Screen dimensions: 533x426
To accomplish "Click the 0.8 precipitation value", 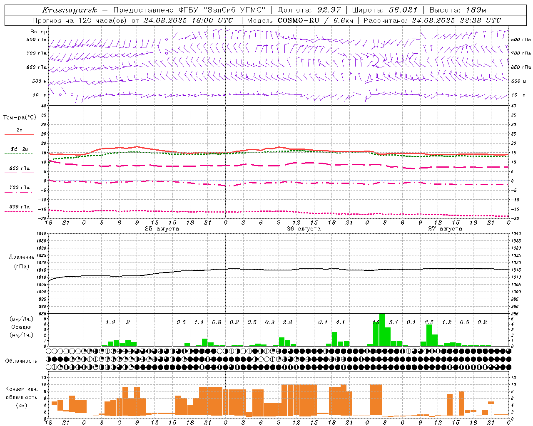I will point(217,322).
